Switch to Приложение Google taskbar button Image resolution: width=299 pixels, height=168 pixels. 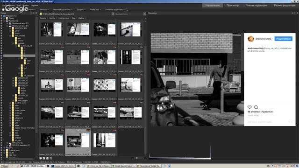point(149,166)
